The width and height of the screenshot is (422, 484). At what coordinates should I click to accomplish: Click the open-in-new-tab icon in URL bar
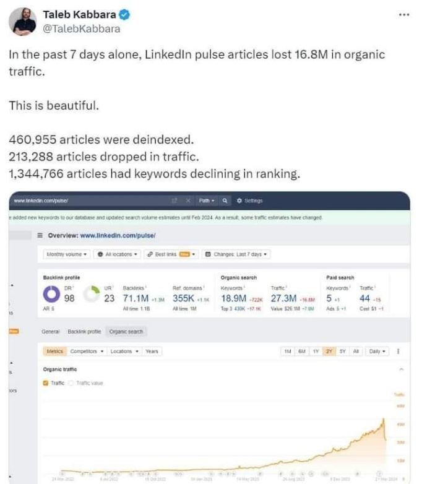(174, 201)
